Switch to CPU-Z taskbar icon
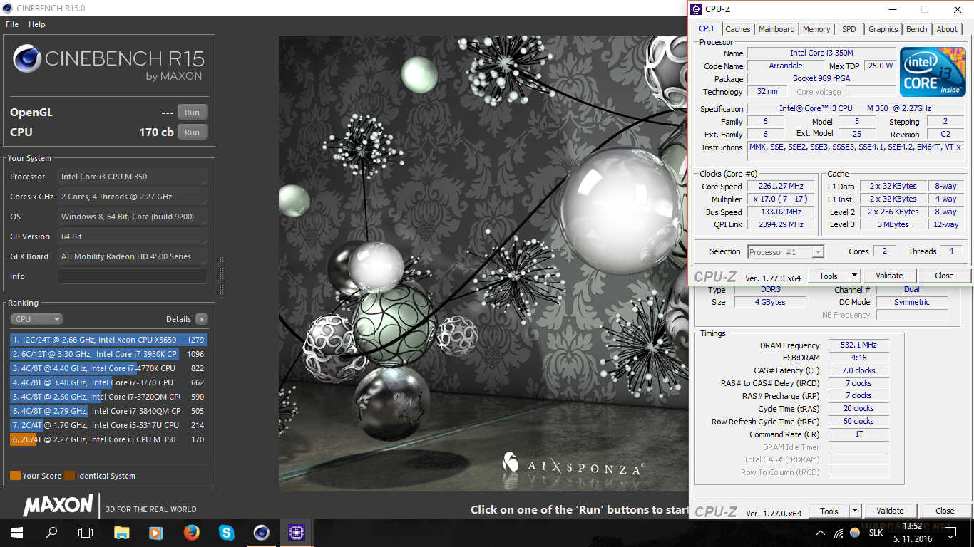 tap(296, 532)
